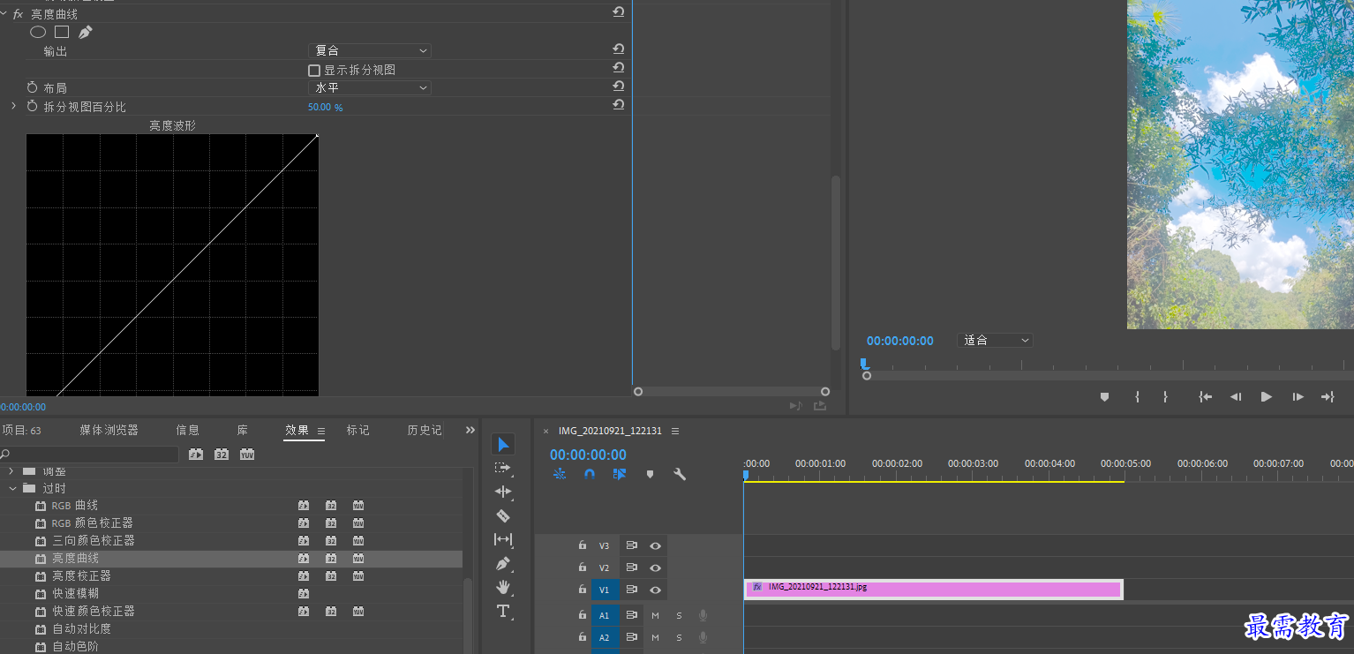
Task: Click the 50.00 % split view value
Action: coord(325,107)
